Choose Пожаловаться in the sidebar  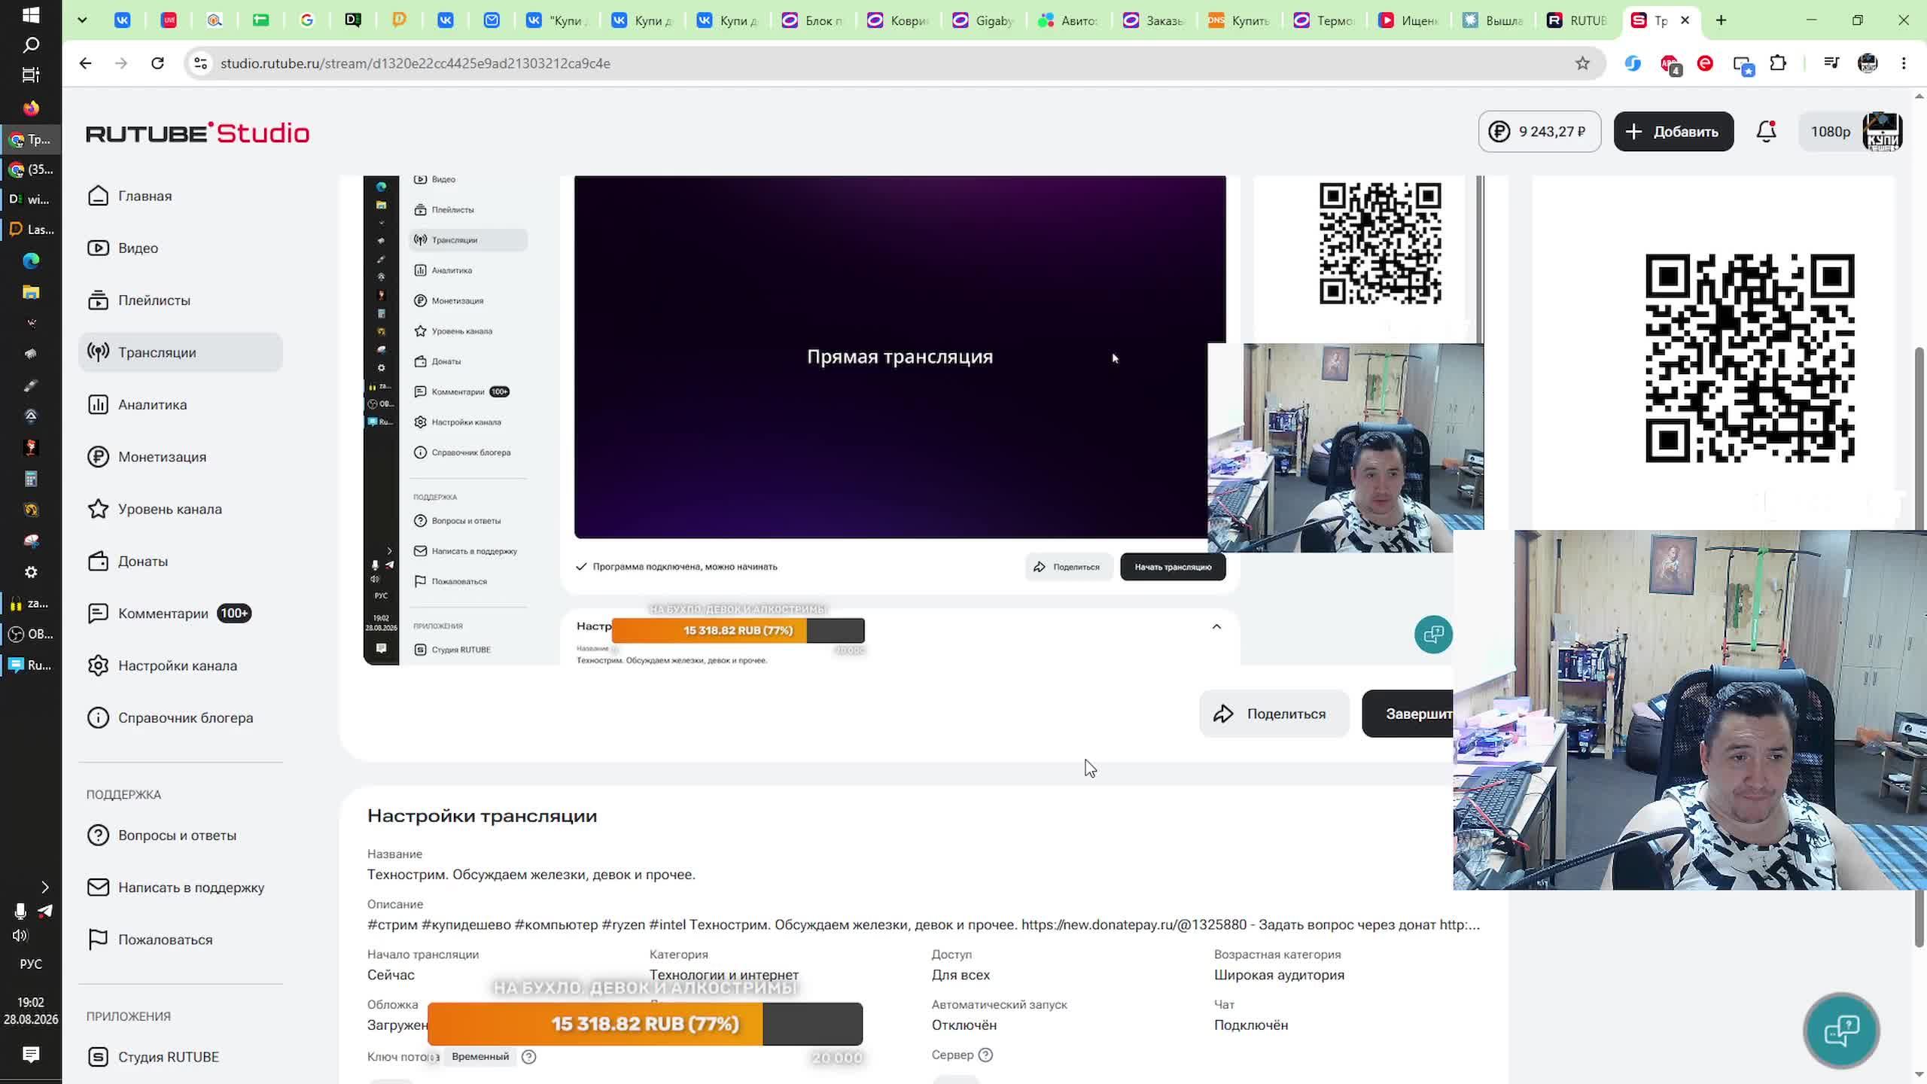pos(181,939)
